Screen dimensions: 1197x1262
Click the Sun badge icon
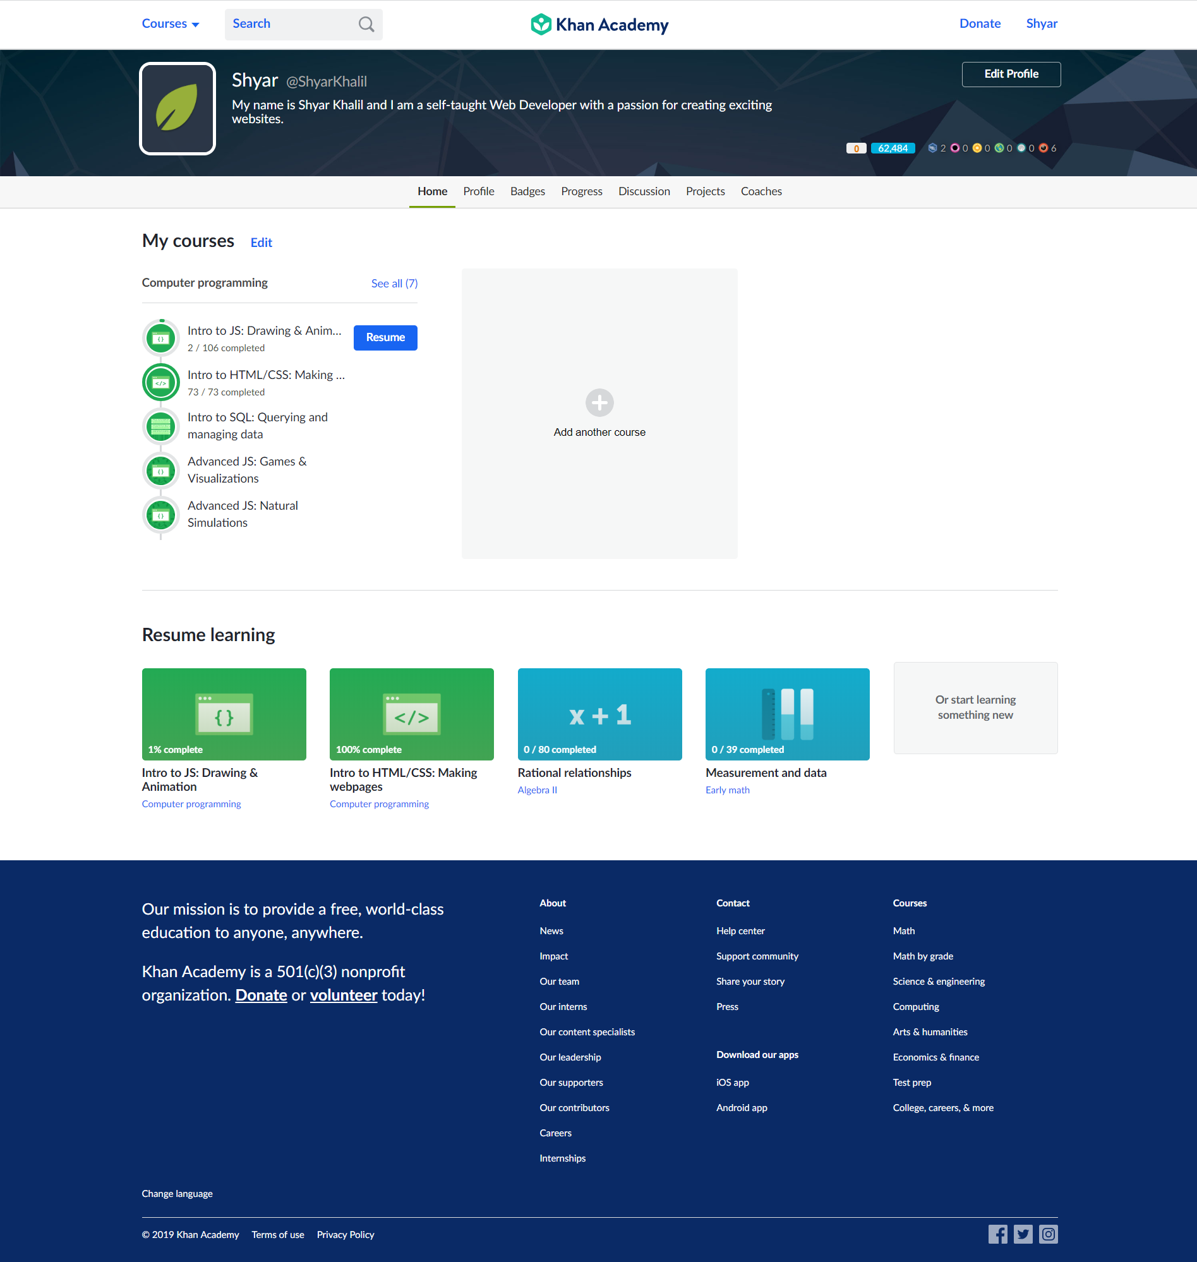(x=977, y=148)
